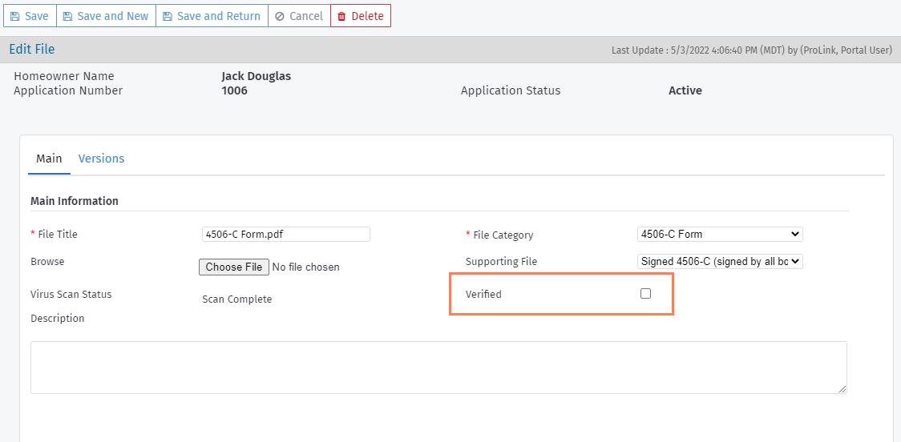The width and height of the screenshot is (901, 442).
Task: Click the File Title text field
Action: pyautogui.click(x=285, y=235)
